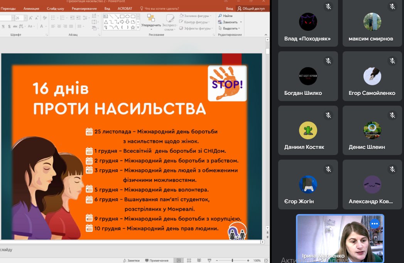This screenshot has width=404, height=263.
Task: Justify the paragraph text
Action: [71, 26]
